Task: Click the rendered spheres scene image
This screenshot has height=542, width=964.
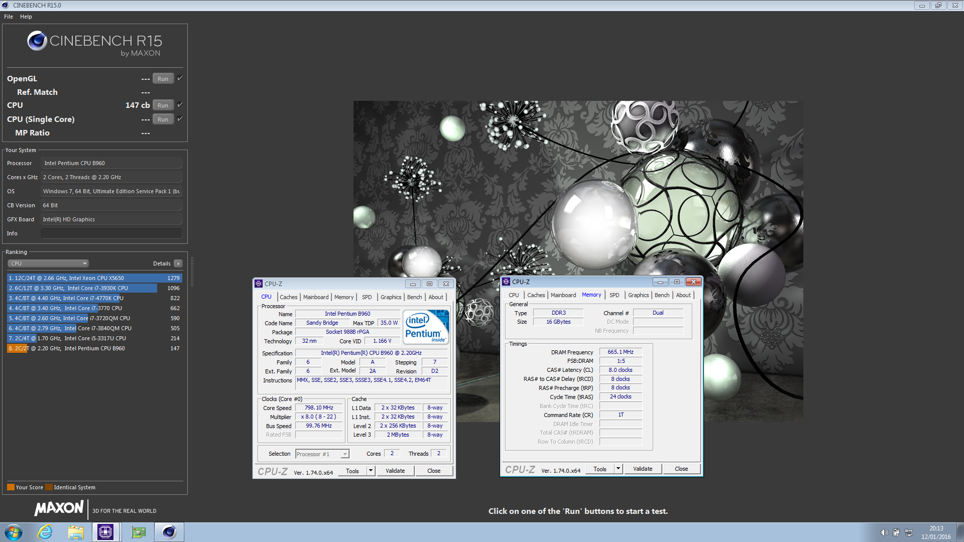Action: coord(578,261)
